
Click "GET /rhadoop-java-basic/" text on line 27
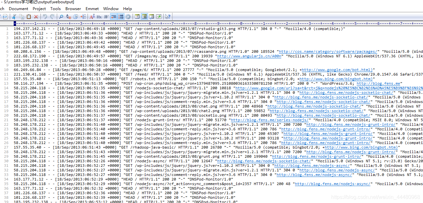pos(149,147)
